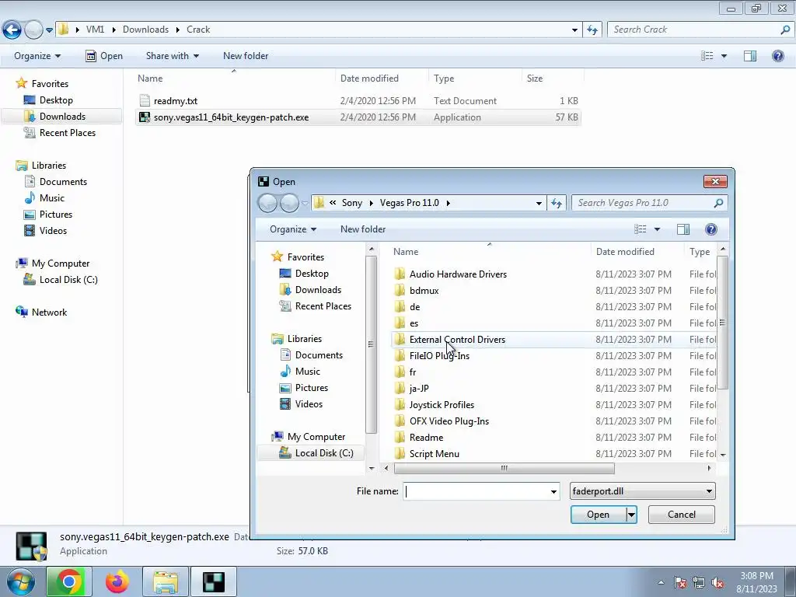Image resolution: width=796 pixels, height=597 pixels.
Task: Click the keygen app icon in the taskbar
Action: click(214, 581)
